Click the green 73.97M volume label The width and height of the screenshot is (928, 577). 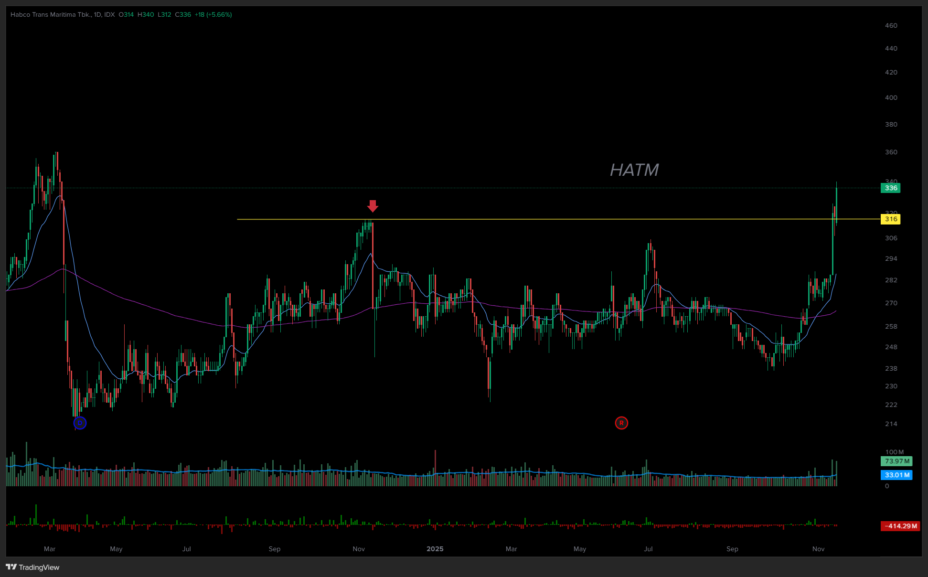[896, 461]
